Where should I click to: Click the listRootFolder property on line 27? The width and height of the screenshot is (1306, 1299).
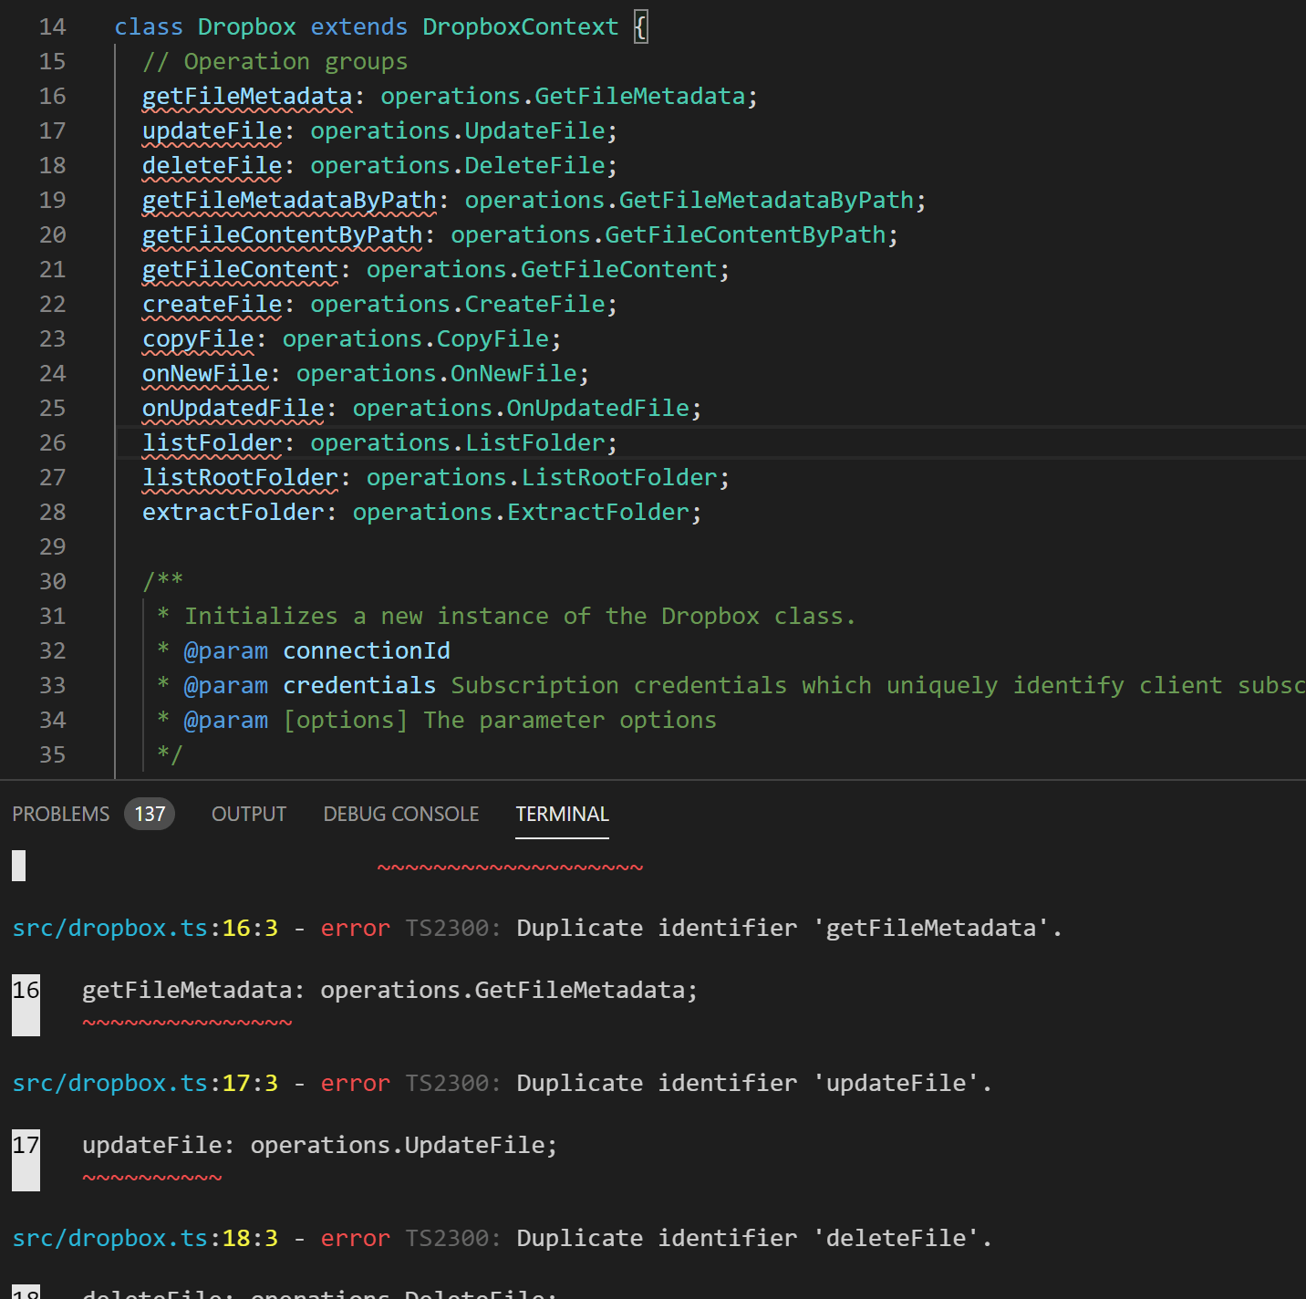tap(241, 477)
